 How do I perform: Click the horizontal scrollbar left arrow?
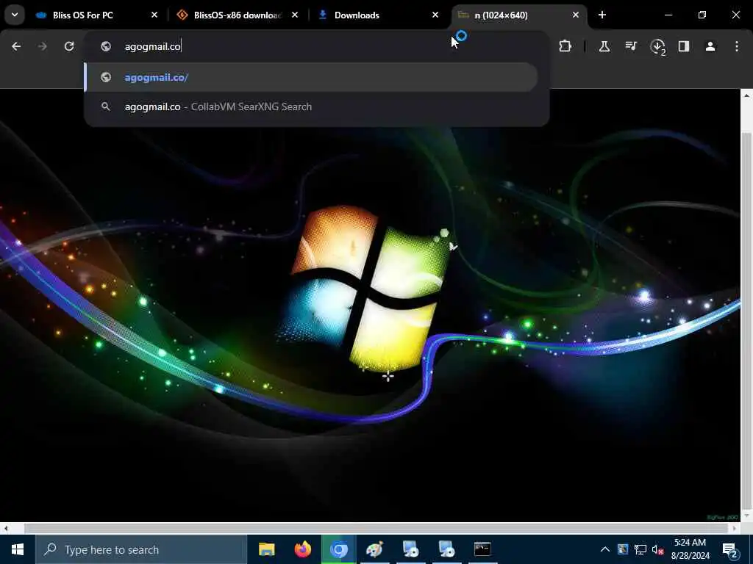pyautogui.click(x=5, y=528)
